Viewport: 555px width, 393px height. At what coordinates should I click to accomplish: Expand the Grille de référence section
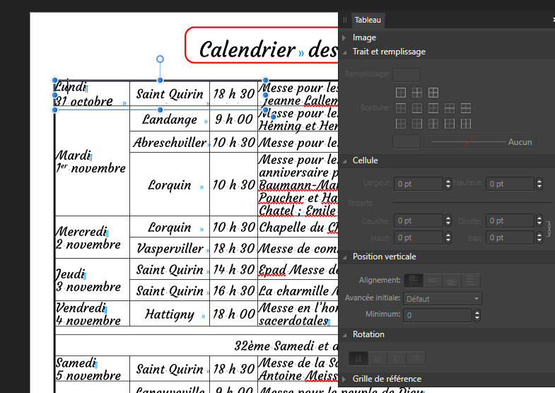pyautogui.click(x=344, y=379)
